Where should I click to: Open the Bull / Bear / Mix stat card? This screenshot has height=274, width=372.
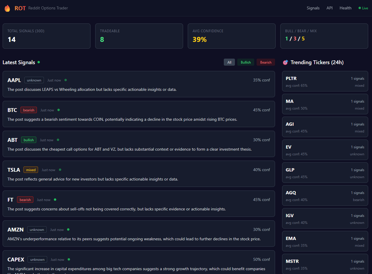click(324, 36)
